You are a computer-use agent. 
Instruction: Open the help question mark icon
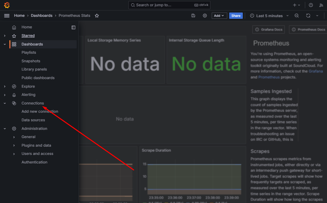pyautogui.click(x=311, y=5)
